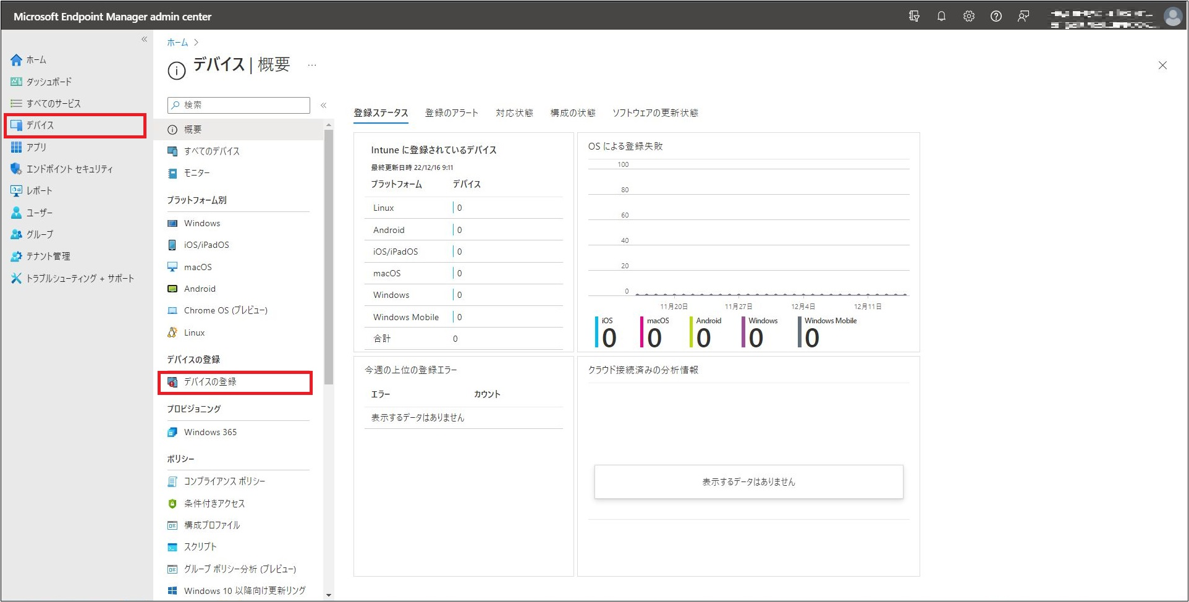
Task: Open アプリ section
Action: 28,147
